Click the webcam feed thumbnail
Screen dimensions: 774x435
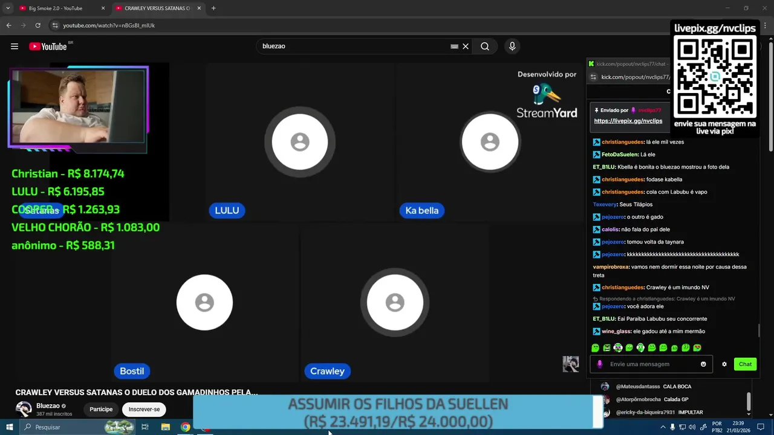pyautogui.click(x=78, y=107)
